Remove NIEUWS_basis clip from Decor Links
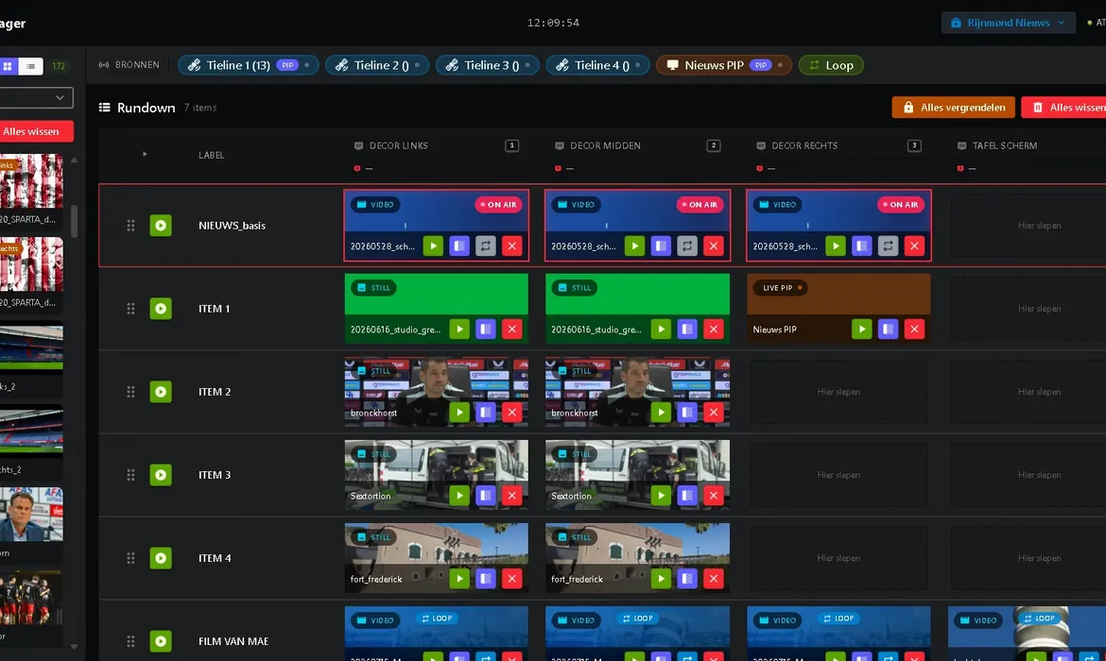 (512, 246)
